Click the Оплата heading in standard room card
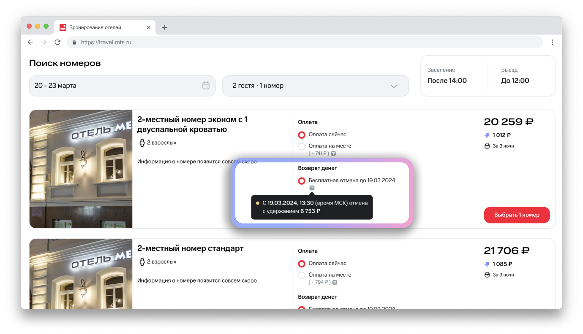Image resolution: width=583 pixels, height=334 pixels. [x=308, y=251]
